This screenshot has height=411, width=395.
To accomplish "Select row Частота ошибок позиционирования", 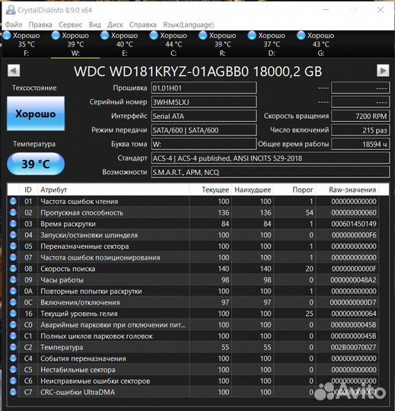I will click(x=193, y=257).
